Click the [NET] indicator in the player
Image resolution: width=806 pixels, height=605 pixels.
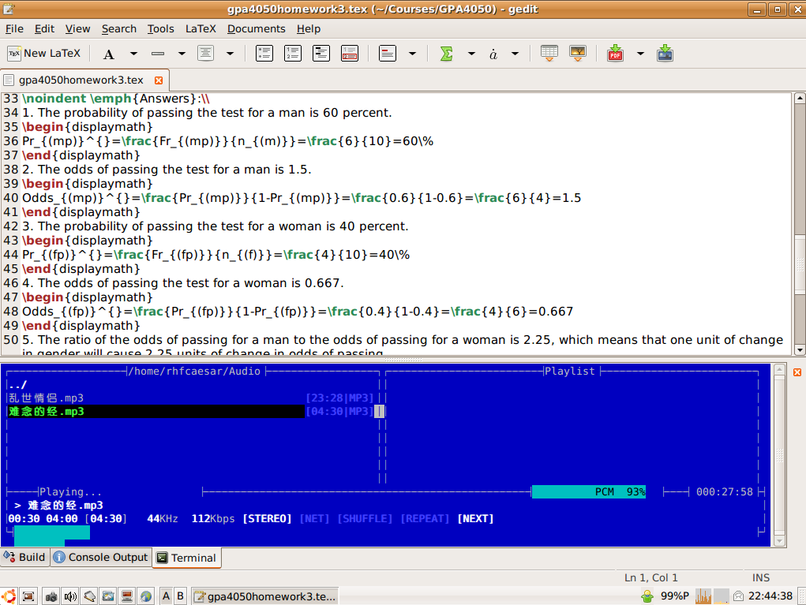coord(315,519)
